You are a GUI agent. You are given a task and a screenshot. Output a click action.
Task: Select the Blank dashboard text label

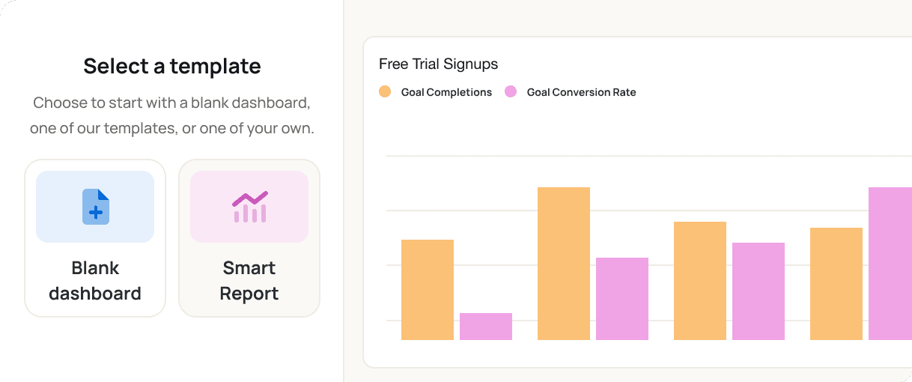(x=95, y=281)
